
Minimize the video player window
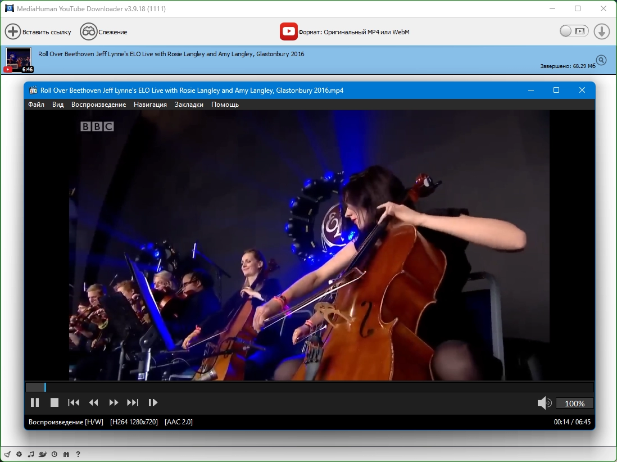tap(531, 90)
